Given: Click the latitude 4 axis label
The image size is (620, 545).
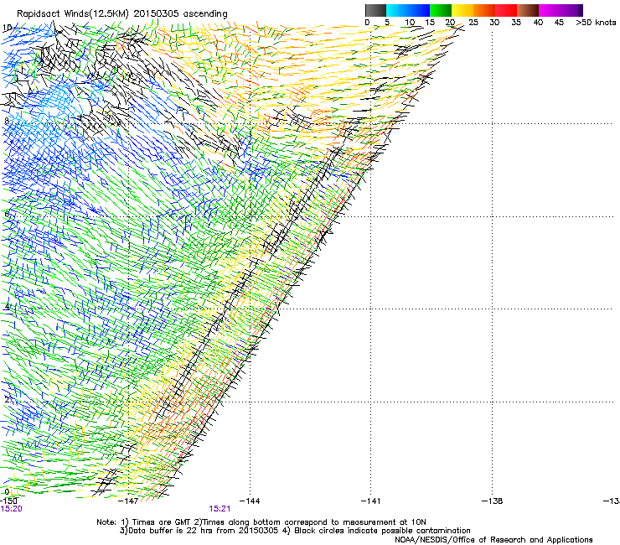Looking at the screenshot, I should (x=7, y=307).
